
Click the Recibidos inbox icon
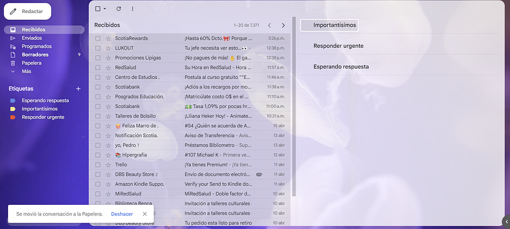13,30
